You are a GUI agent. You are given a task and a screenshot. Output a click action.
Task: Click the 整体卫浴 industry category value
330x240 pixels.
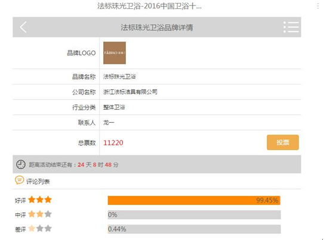point(114,107)
